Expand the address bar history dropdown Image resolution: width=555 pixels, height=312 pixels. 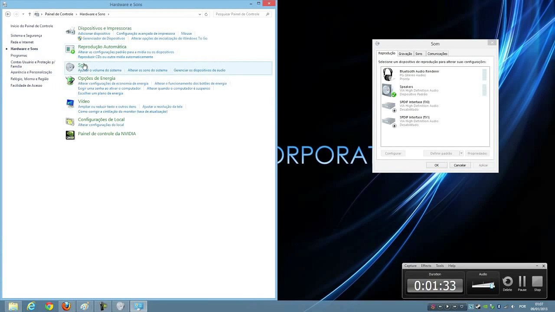pos(199,14)
